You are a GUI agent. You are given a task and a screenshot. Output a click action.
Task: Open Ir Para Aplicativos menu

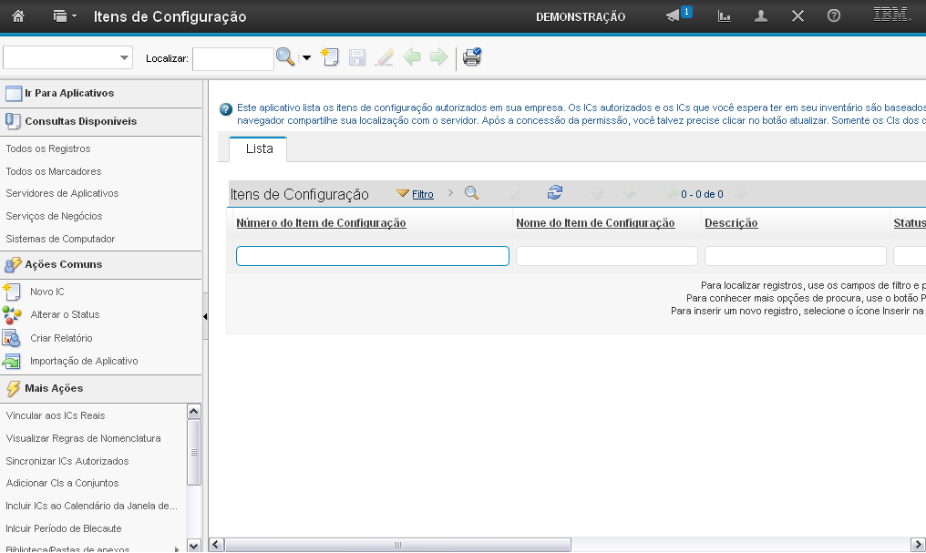tap(68, 93)
